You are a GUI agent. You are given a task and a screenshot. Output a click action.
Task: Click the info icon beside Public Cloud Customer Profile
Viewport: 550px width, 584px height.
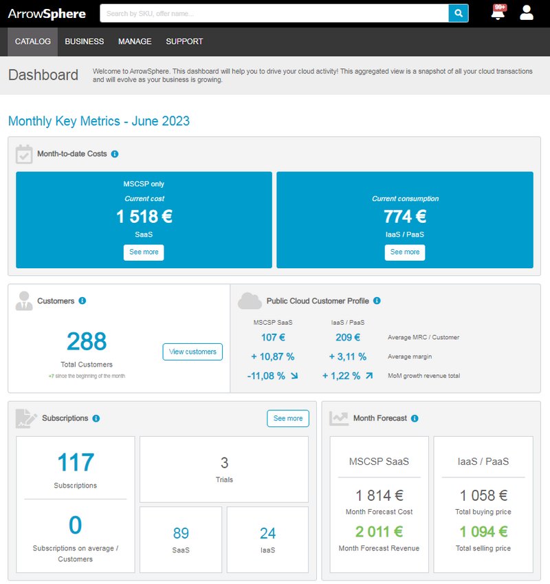(376, 301)
